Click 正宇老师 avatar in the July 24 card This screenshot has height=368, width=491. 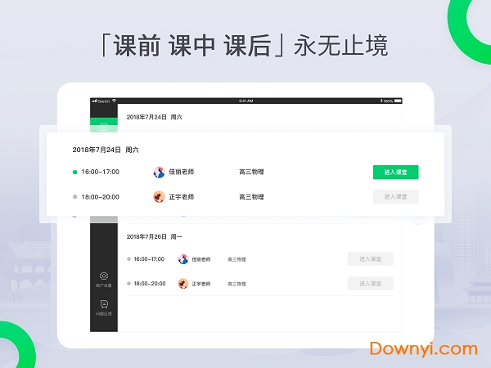tap(159, 197)
